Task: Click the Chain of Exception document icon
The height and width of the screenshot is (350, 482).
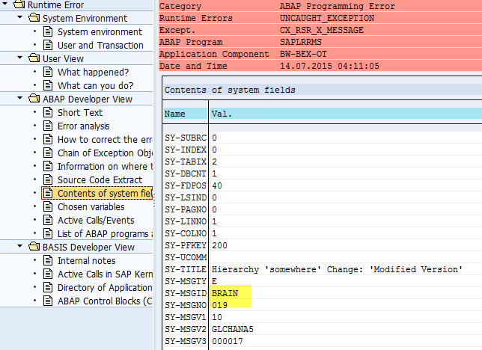Action: 48,153
